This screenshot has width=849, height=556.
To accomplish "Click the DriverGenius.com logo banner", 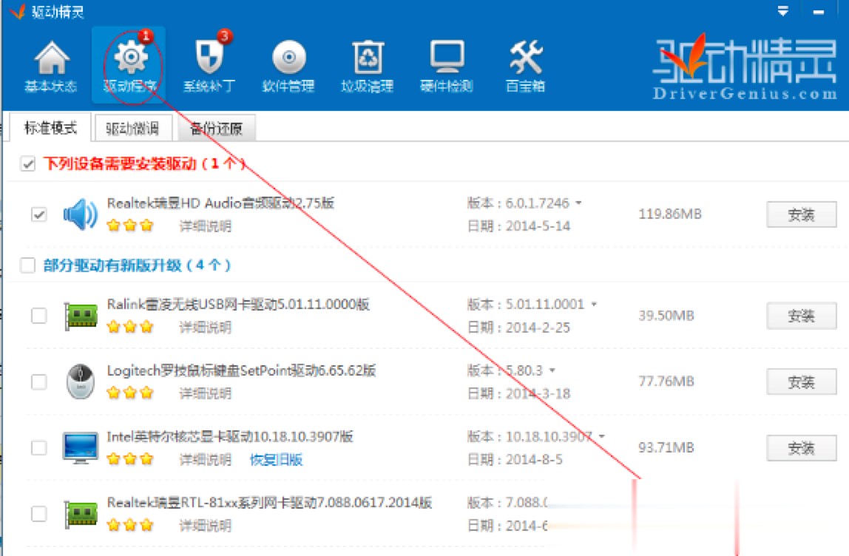I will [745, 68].
